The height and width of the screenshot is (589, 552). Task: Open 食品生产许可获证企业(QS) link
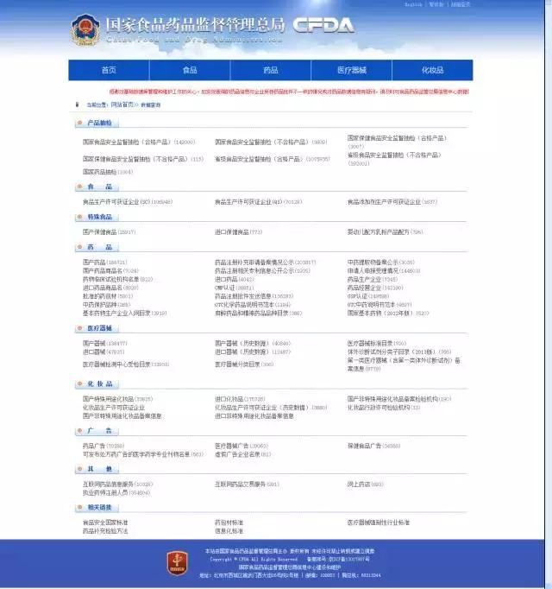[258, 202]
